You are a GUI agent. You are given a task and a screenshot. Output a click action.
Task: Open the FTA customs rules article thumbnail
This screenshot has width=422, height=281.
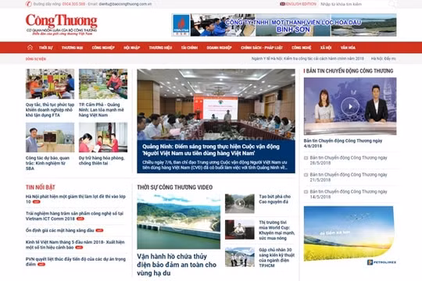click(x=50, y=84)
